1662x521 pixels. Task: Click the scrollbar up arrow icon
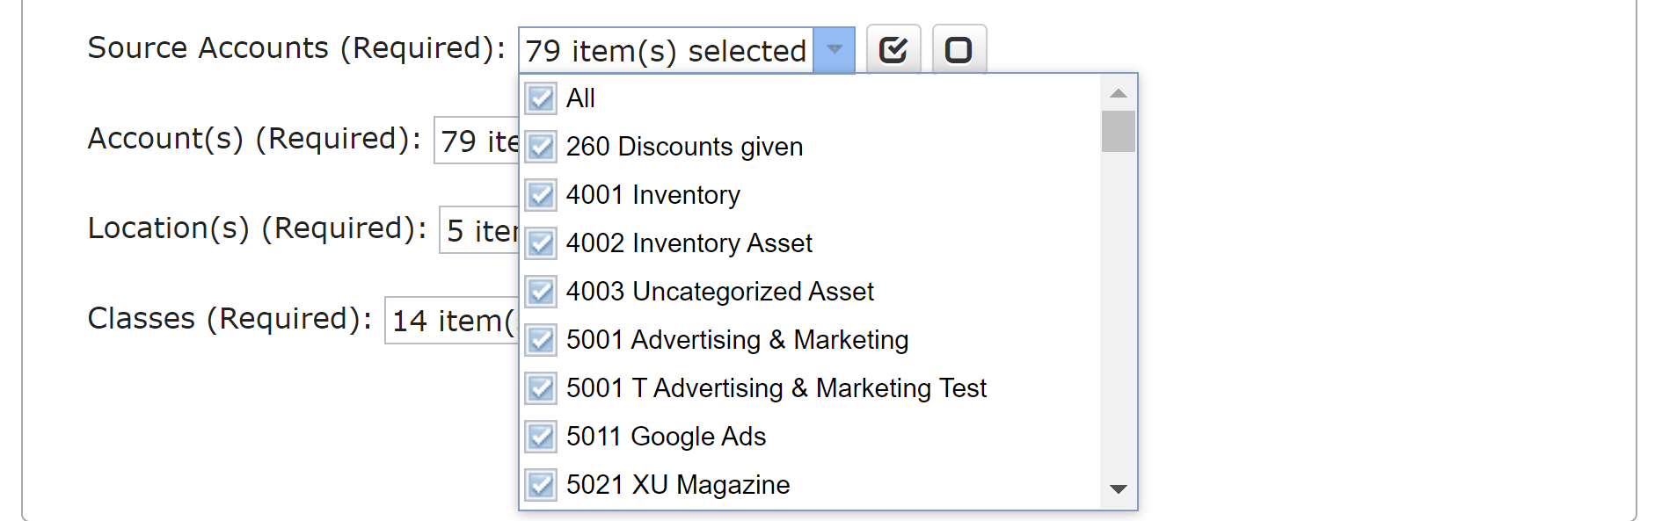(1119, 93)
